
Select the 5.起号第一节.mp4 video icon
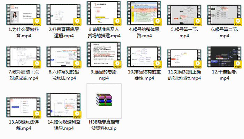point(184,15)
